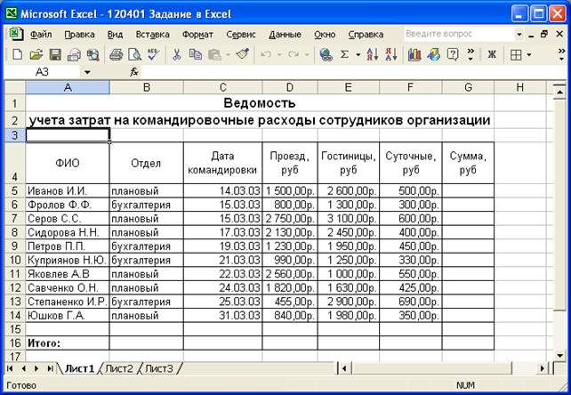571x395 pixels.
Task: Open the Окно menu
Action: click(325, 35)
